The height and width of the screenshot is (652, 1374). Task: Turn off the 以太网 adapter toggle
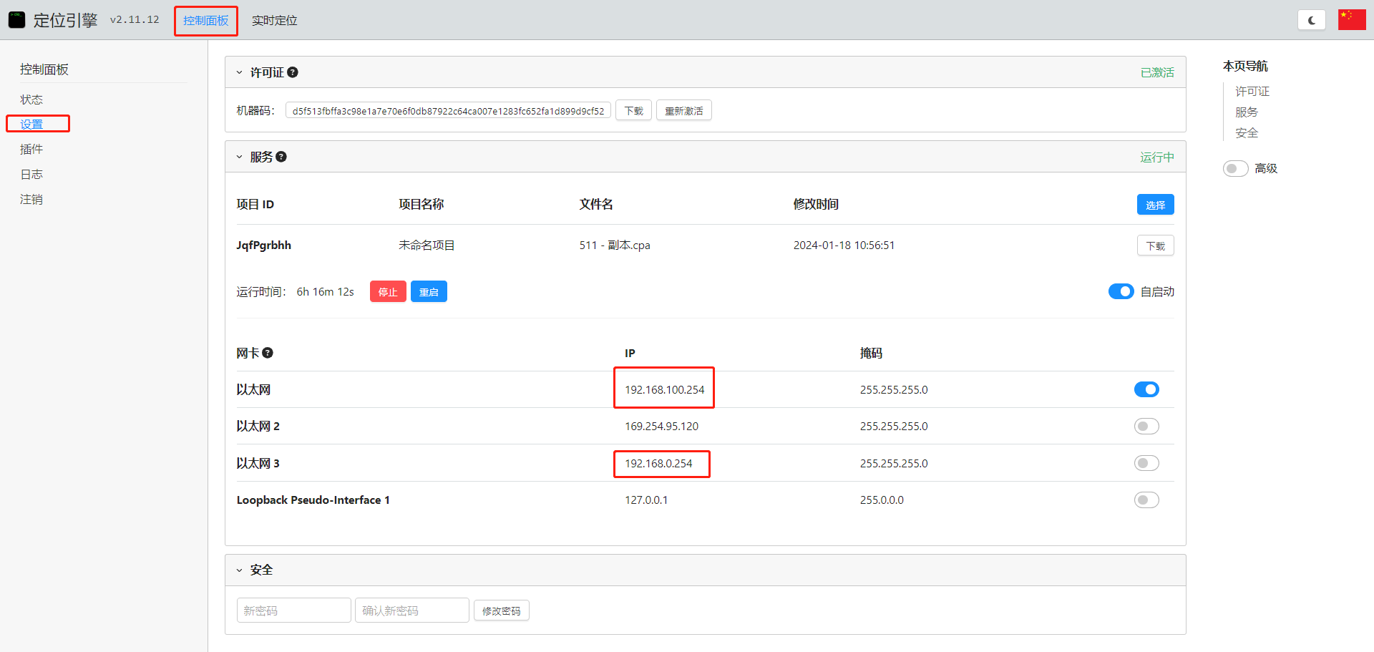(1146, 389)
